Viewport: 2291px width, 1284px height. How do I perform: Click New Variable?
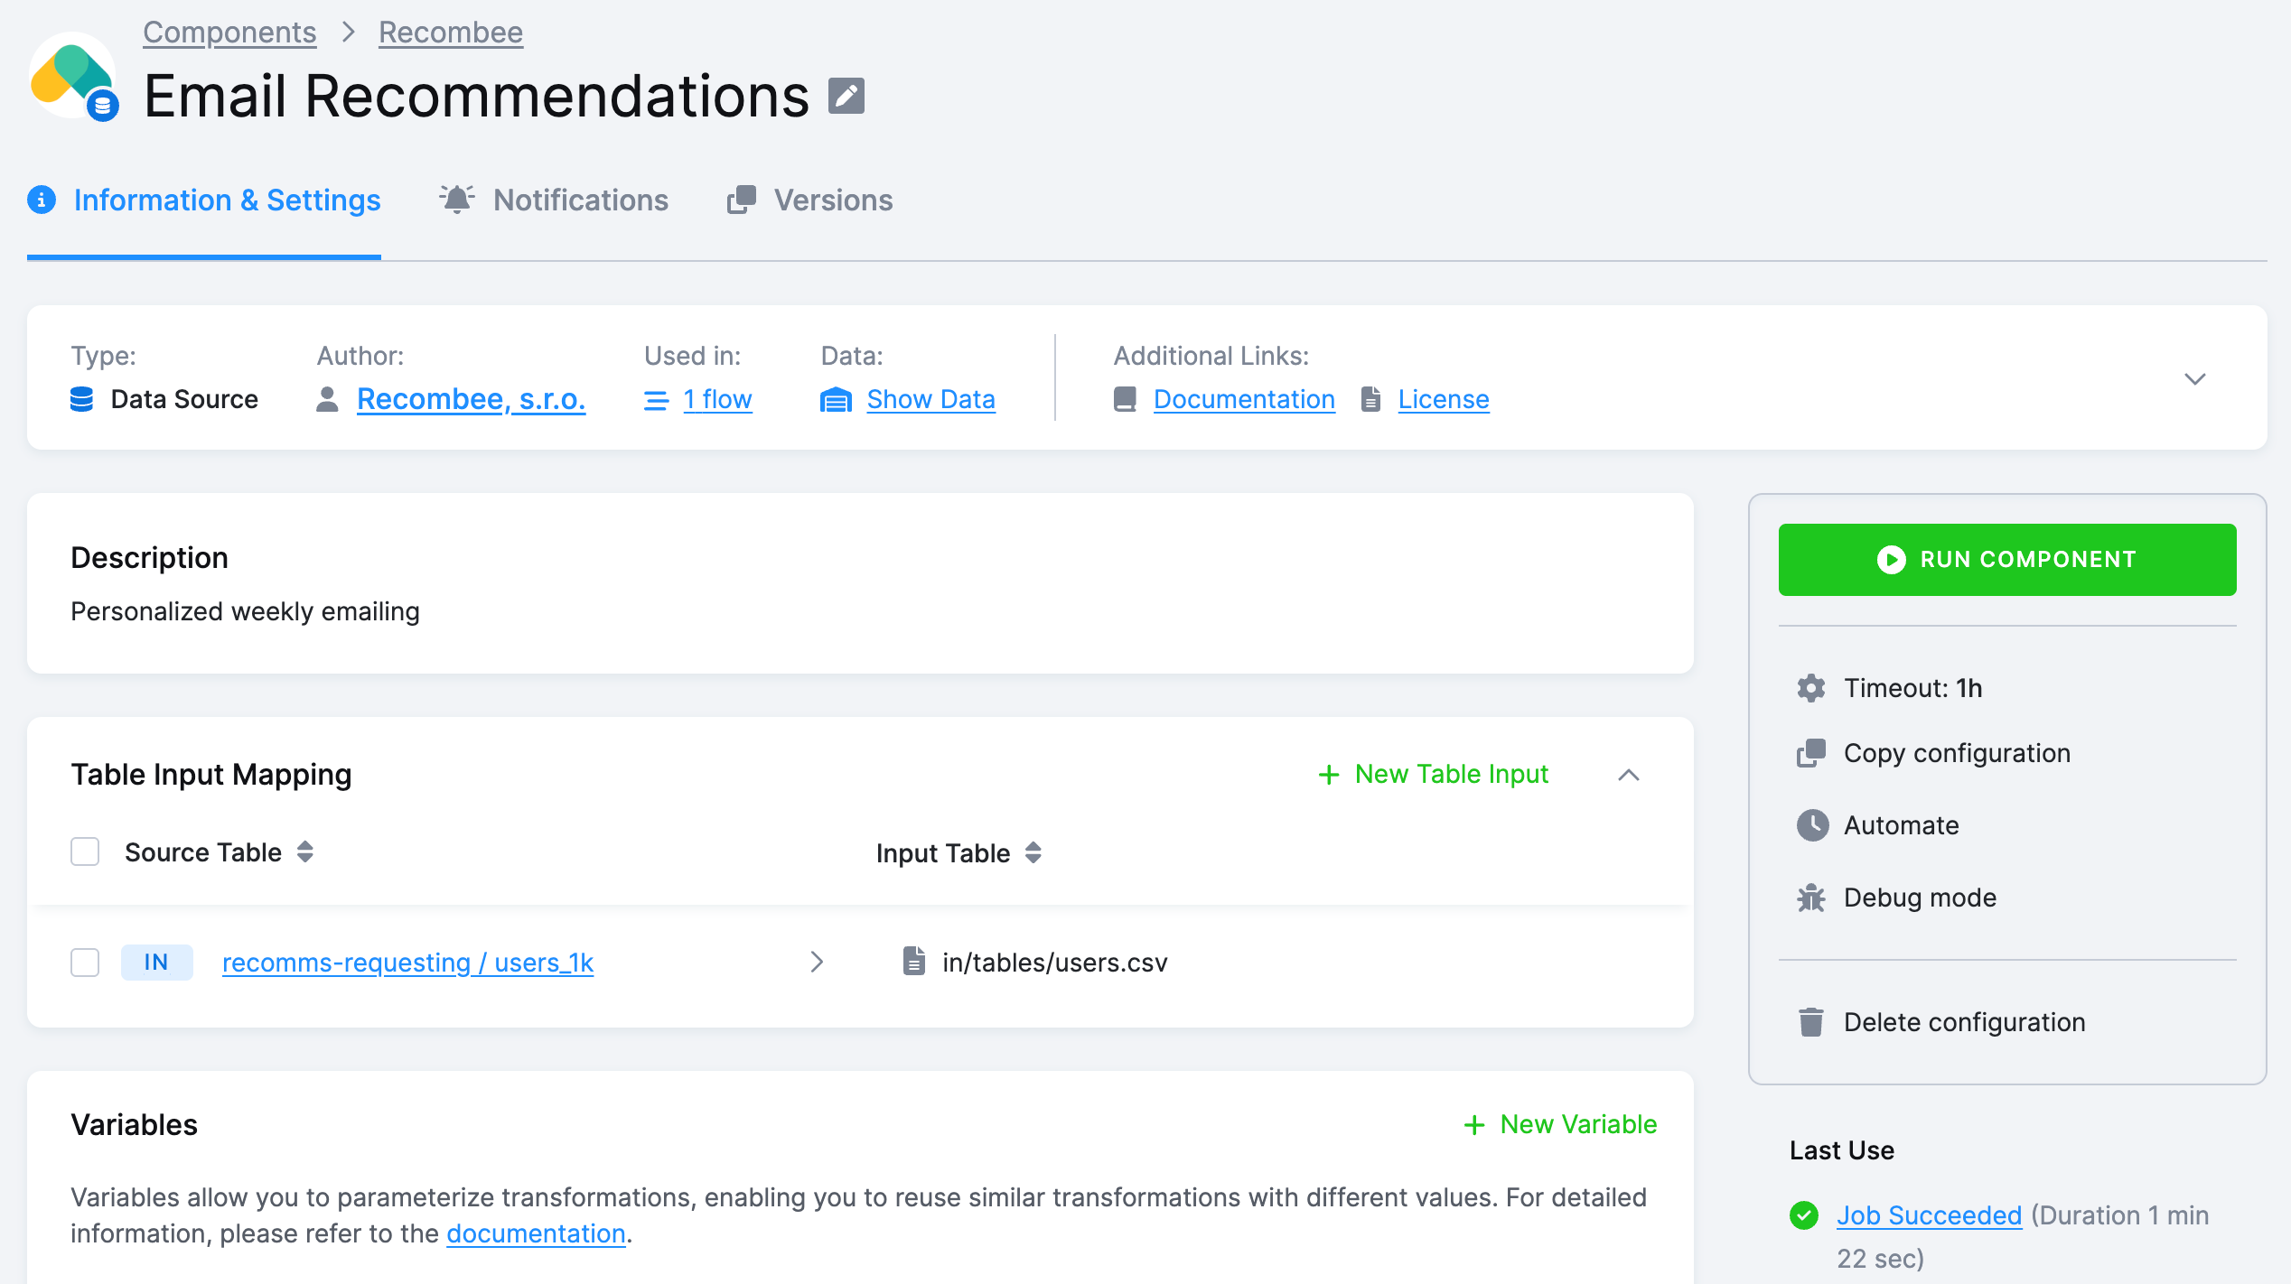pyautogui.click(x=1560, y=1125)
